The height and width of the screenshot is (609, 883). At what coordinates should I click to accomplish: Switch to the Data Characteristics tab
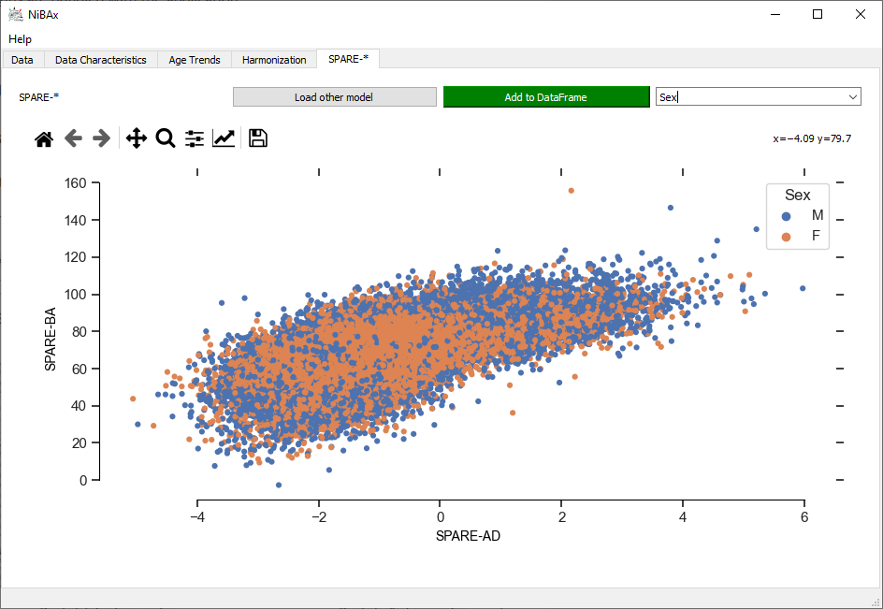[100, 60]
